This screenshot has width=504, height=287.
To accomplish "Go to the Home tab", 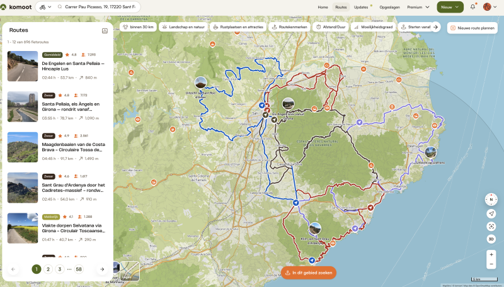I will pyautogui.click(x=323, y=7).
